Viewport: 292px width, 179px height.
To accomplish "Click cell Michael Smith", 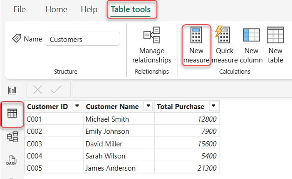I will coord(119,119).
